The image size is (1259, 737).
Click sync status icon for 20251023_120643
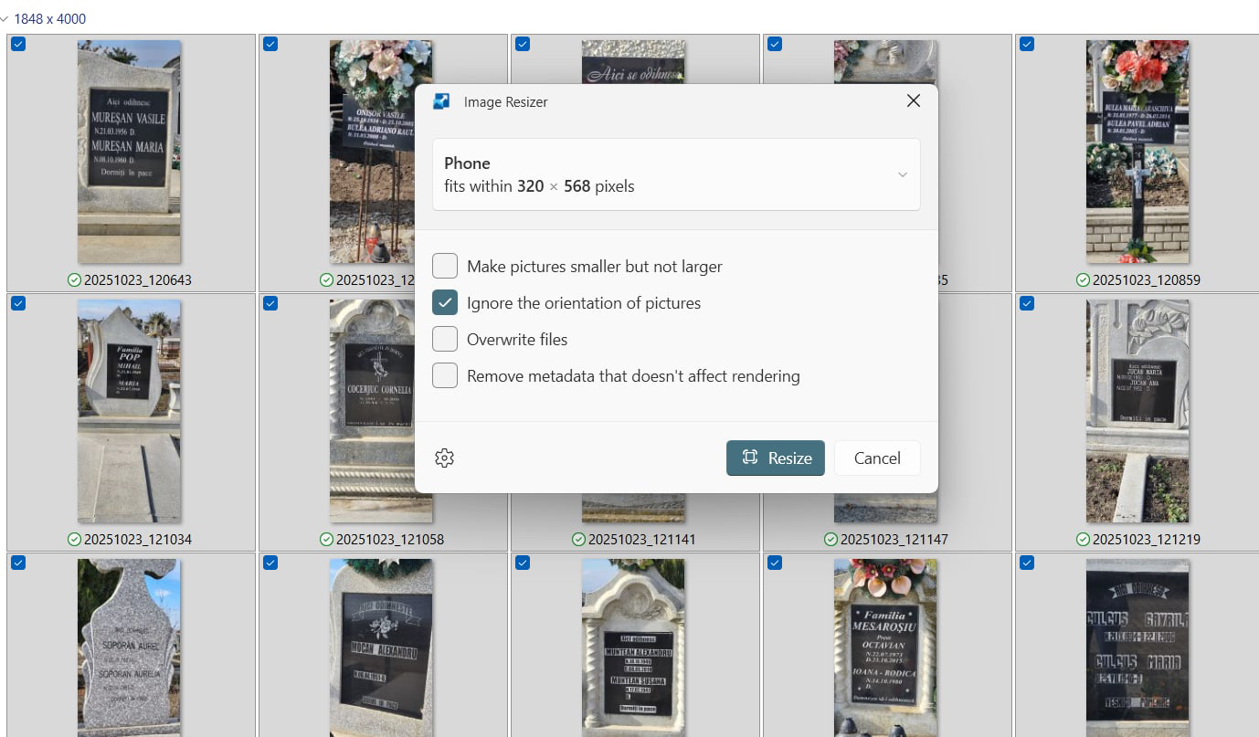click(74, 280)
